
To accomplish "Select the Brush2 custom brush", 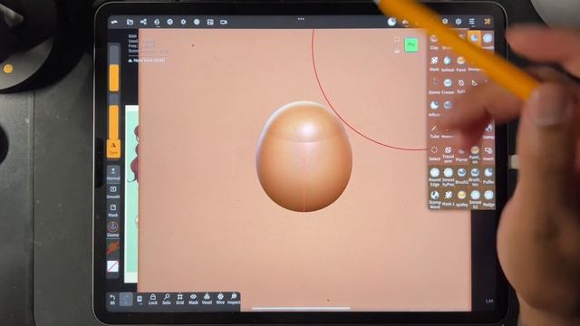I will (461, 177).
